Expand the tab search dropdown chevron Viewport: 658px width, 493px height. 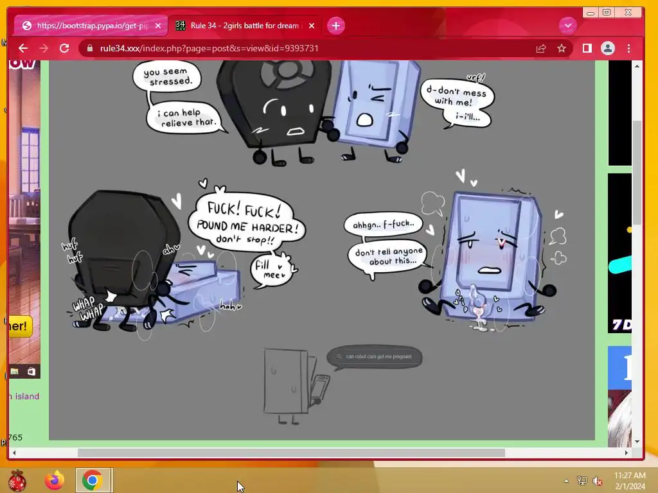click(x=568, y=26)
